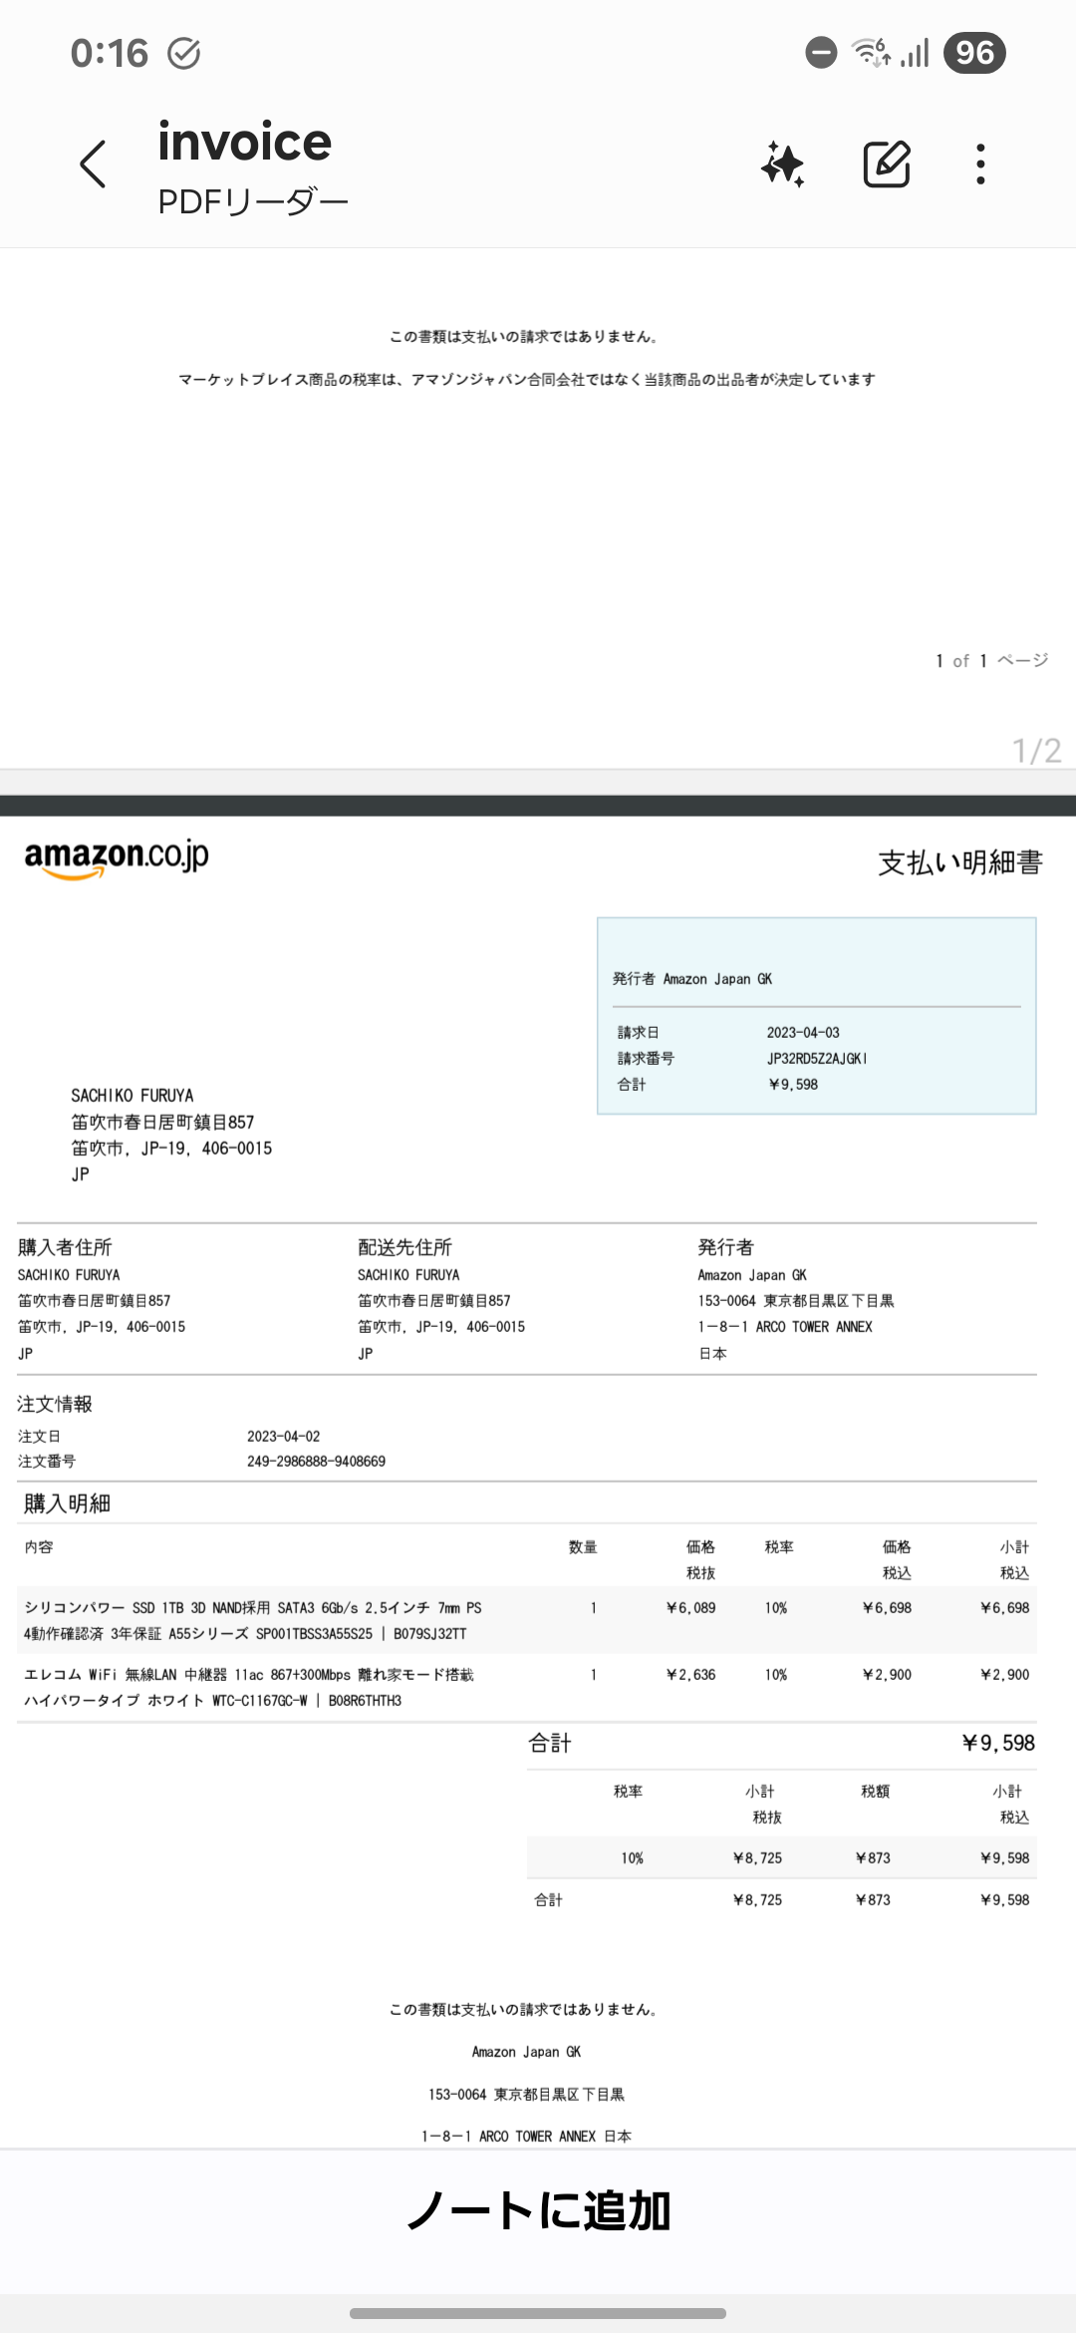Tap the home gesture bar at bottom
This screenshot has width=1076, height=2333.
[x=538, y=2313]
